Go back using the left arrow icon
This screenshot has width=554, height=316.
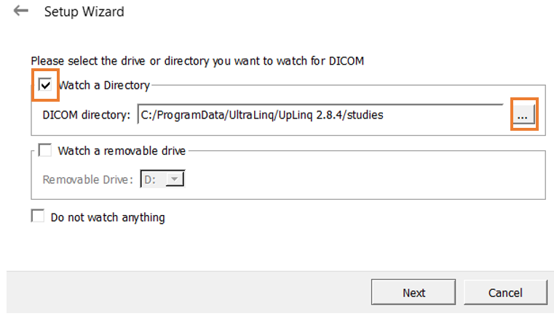tap(21, 11)
